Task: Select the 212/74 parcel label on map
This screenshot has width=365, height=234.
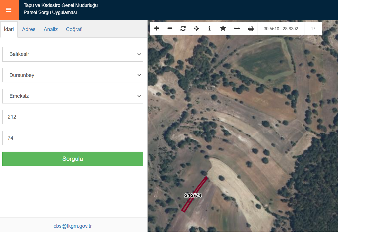Action: (x=193, y=196)
